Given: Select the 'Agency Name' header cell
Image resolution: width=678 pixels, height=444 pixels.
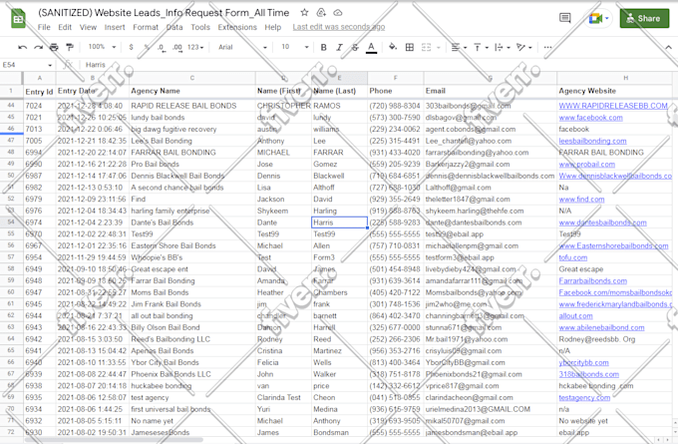Looking at the screenshot, I should pyautogui.click(x=192, y=91).
